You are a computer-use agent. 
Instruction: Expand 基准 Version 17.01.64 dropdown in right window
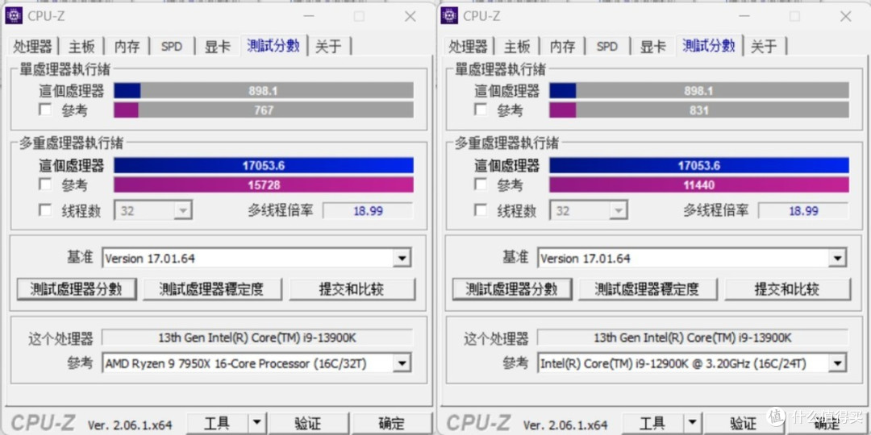692,258
